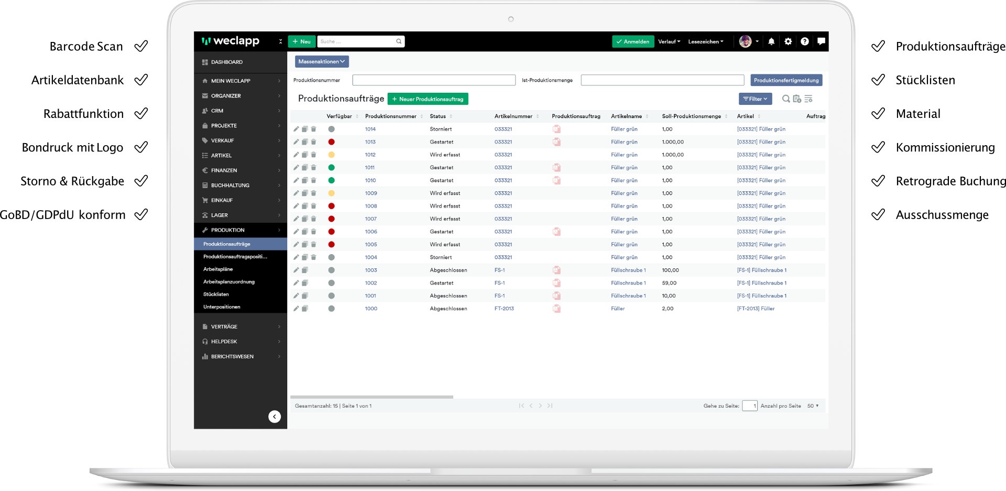The image size is (1006, 491).
Task: Copy production order 1013
Action: 304,142
